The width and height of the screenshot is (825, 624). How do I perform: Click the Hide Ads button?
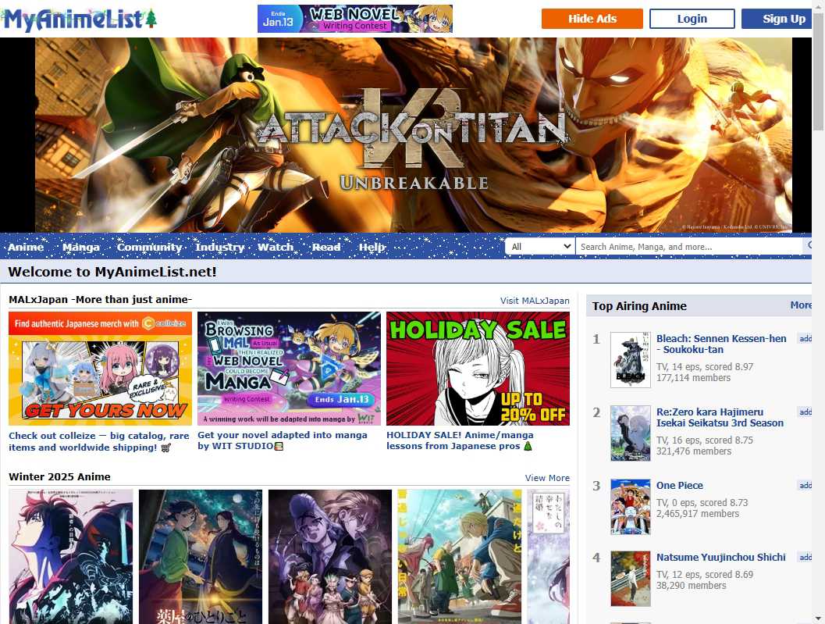[x=592, y=19]
